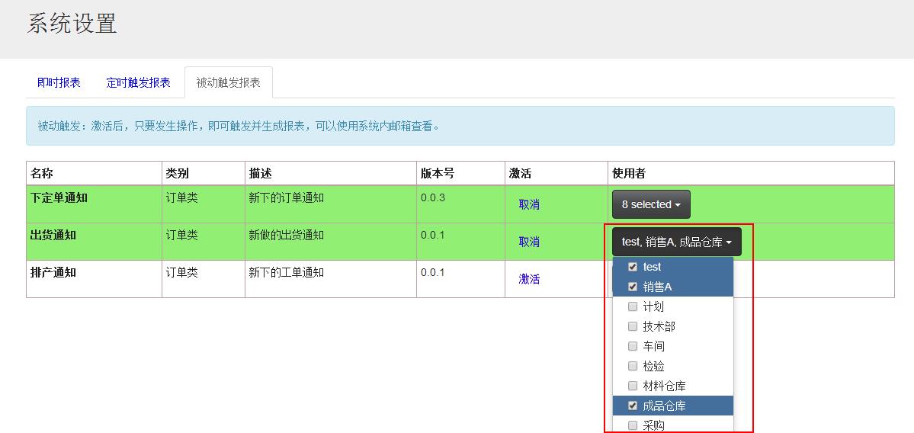Enable the 材料仓库 checkbox
The height and width of the screenshot is (433, 914).
coord(633,386)
